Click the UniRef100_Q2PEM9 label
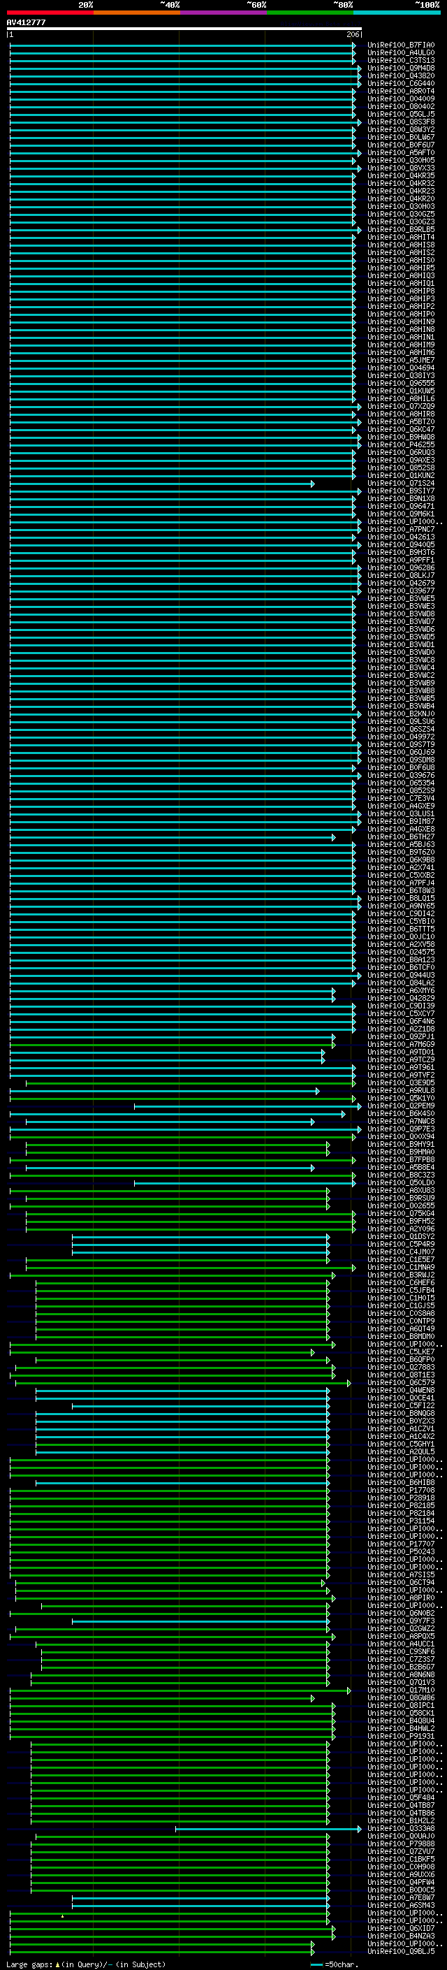 click(x=401, y=1106)
